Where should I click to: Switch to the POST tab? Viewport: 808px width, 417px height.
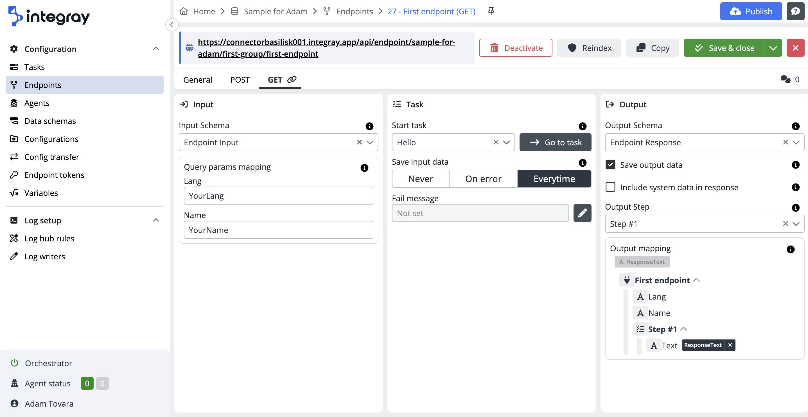[x=240, y=80]
